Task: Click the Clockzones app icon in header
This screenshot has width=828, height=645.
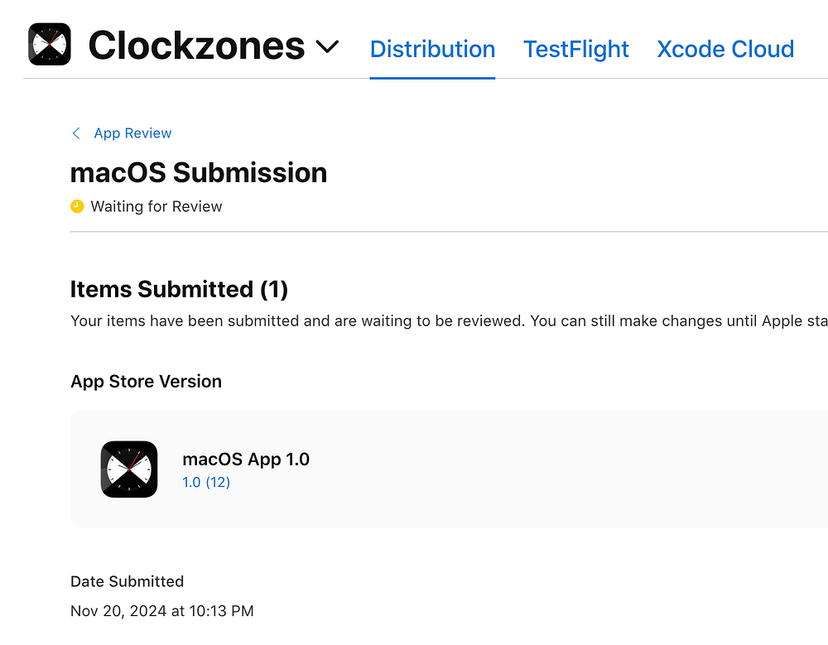Action: [x=50, y=45]
